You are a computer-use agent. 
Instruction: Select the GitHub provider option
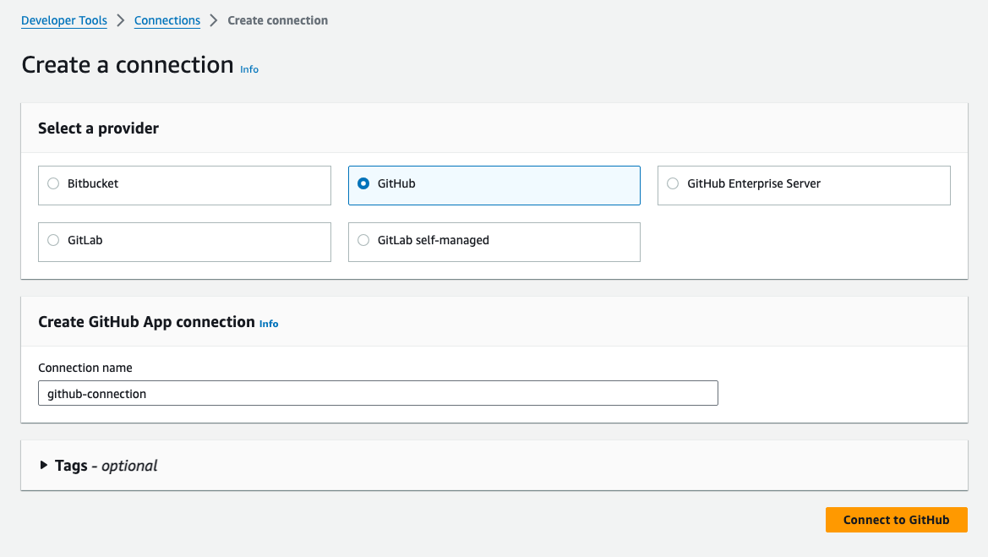[x=363, y=183]
